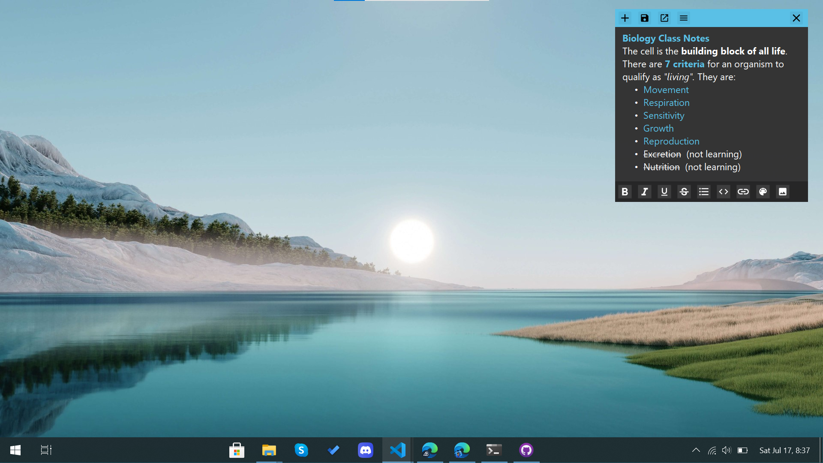Open note in external window
The image size is (823, 463).
(x=664, y=18)
